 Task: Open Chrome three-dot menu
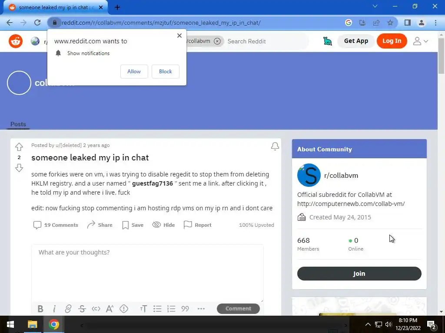click(x=435, y=23)
